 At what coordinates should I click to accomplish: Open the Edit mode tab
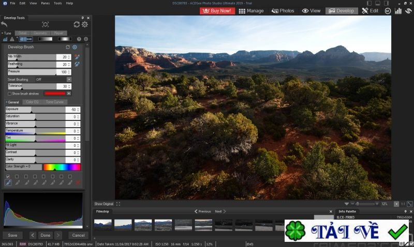point(371,10)
